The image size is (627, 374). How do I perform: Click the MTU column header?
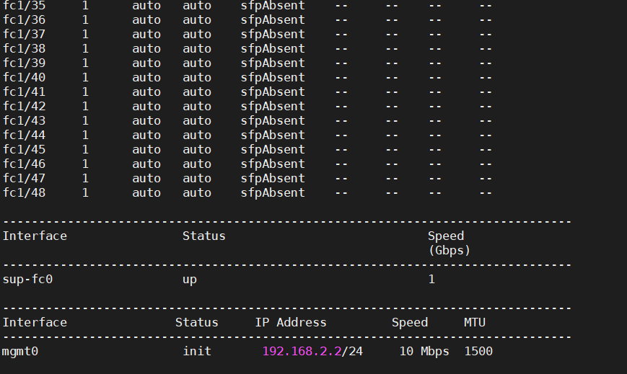475,322
